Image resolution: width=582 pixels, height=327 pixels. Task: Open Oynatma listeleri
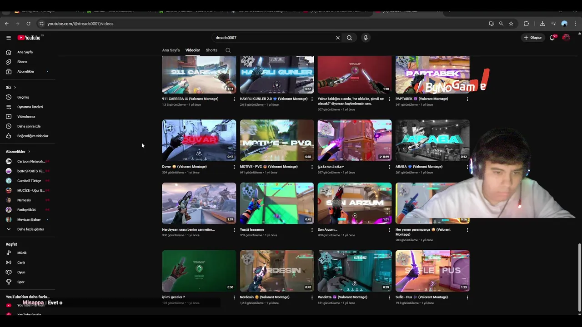click(30, 107)
